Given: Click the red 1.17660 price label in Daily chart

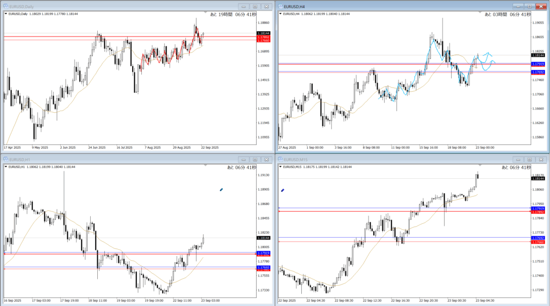Looking at the screenshot, I should point(263,41).
